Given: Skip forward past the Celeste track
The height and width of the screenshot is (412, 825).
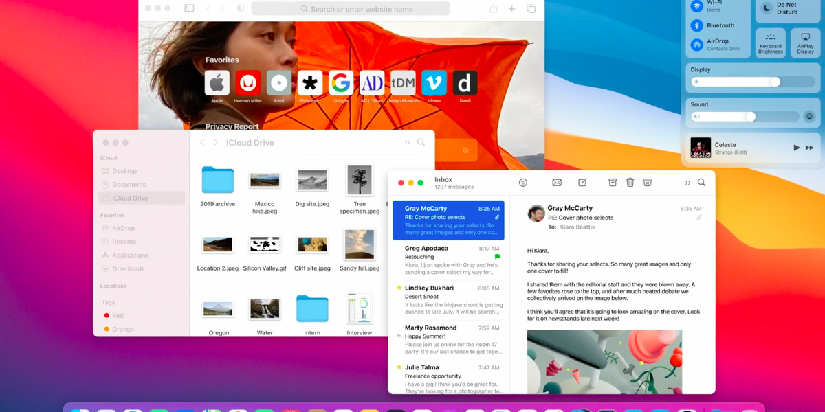Looking at the screenshot, I should [x=810, y=148].
